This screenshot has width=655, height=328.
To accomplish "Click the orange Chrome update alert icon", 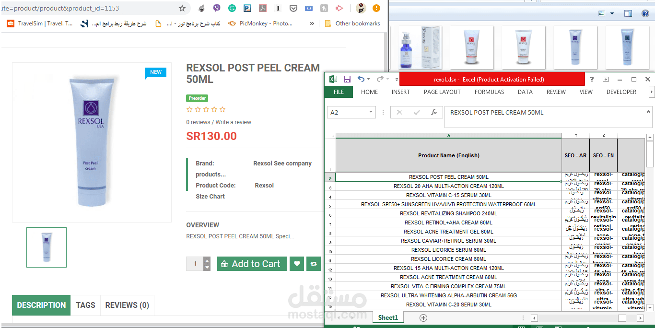I will (x=376, y=8).
